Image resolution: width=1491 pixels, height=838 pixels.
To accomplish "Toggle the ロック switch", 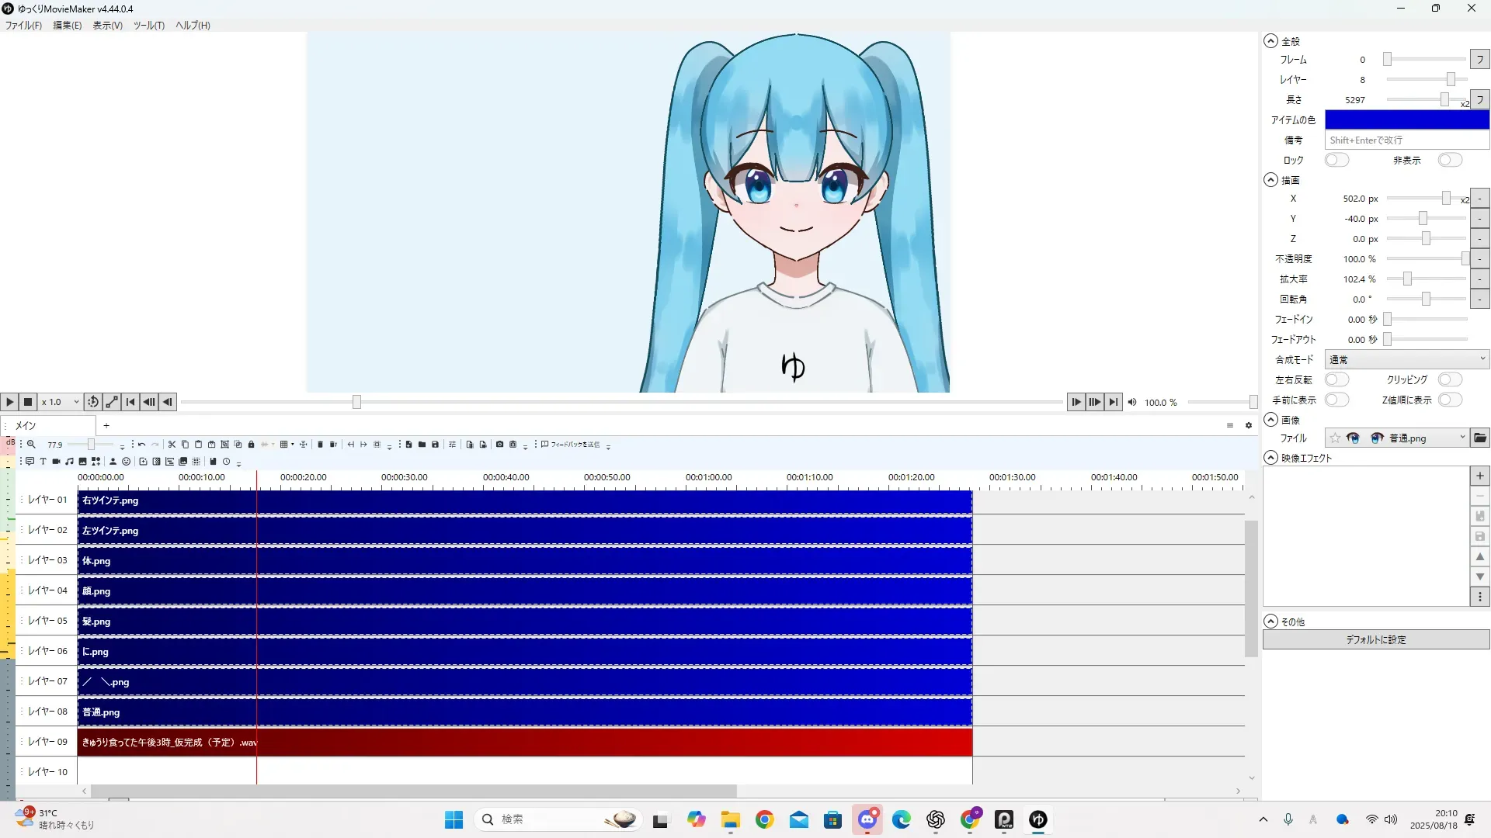I will click(x=1336, y=160).
